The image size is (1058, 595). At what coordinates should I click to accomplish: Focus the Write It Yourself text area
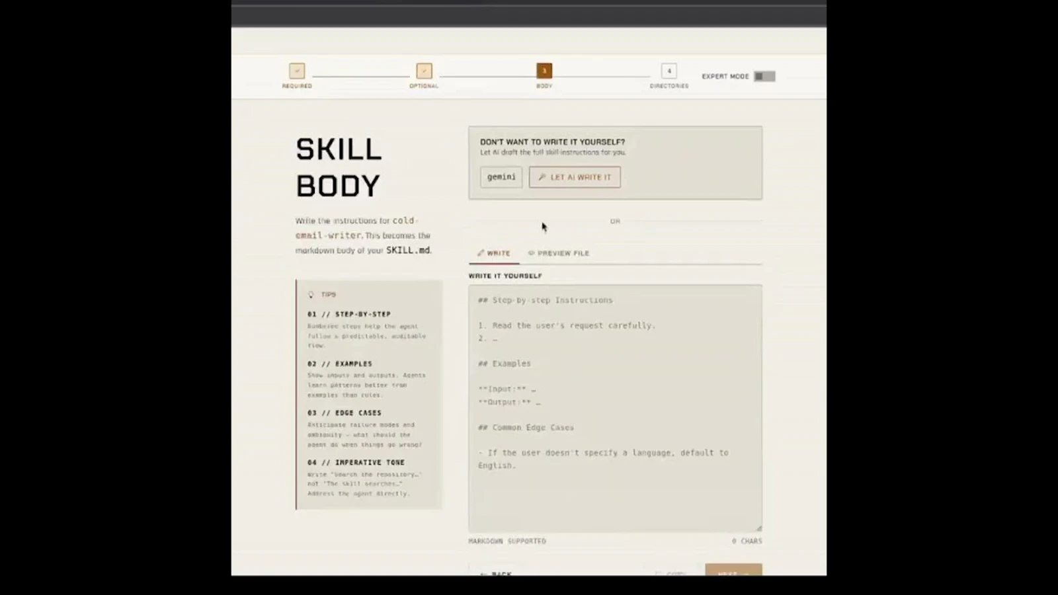click(x=615, y=409)
